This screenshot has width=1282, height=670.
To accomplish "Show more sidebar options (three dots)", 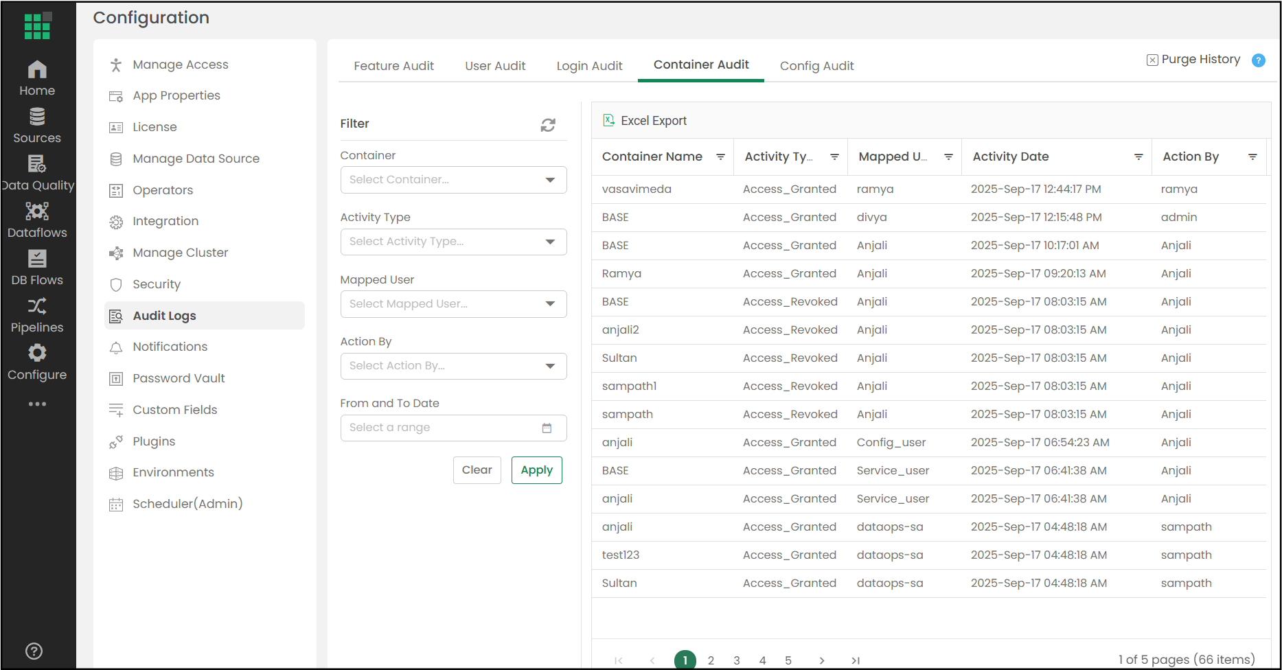I will coord(37,404).
